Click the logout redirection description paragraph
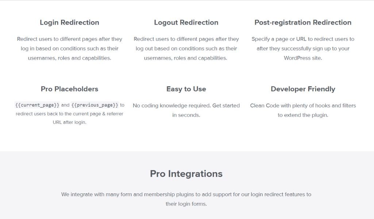The width and height of the screenshot is (374, 219). [186, 49]
